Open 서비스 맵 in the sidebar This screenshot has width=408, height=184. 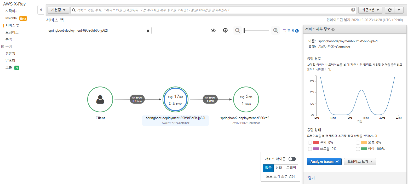13,25
